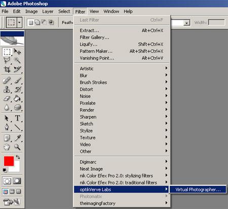Expand the Noise filter submenu
The image size is (228, 209).
coord(122,96)
